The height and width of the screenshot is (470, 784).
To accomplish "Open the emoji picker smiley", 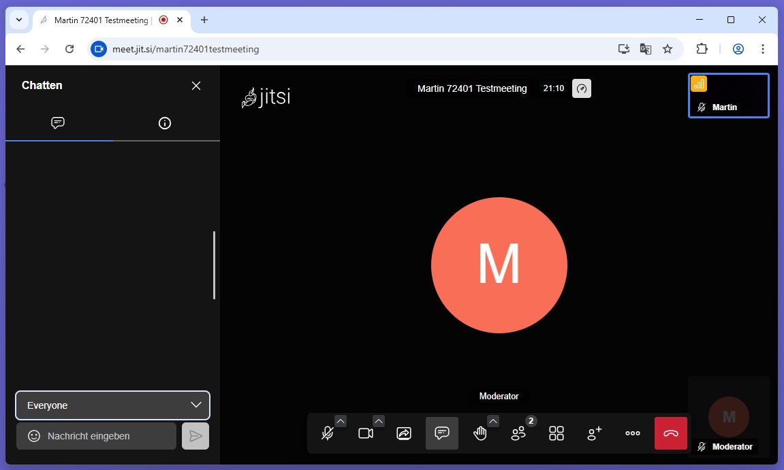I will tap(34, 436).
